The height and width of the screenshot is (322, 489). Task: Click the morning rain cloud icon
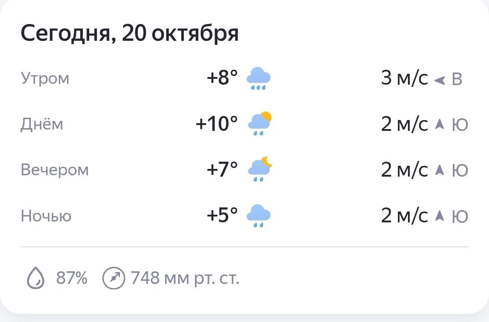[x=259, y=78]
